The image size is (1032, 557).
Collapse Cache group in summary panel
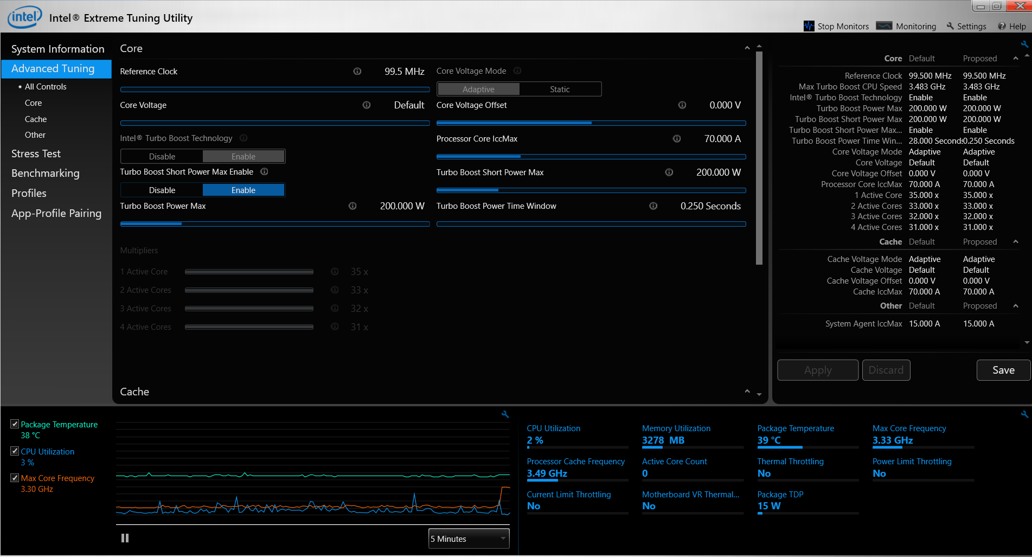click(1016, 241)
